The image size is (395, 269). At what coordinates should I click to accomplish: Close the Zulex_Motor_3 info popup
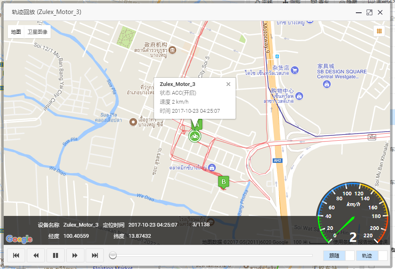(228, 84)
